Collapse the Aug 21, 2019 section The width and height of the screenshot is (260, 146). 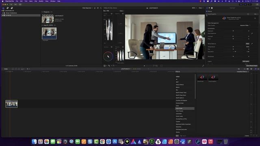tap(42, 25)
